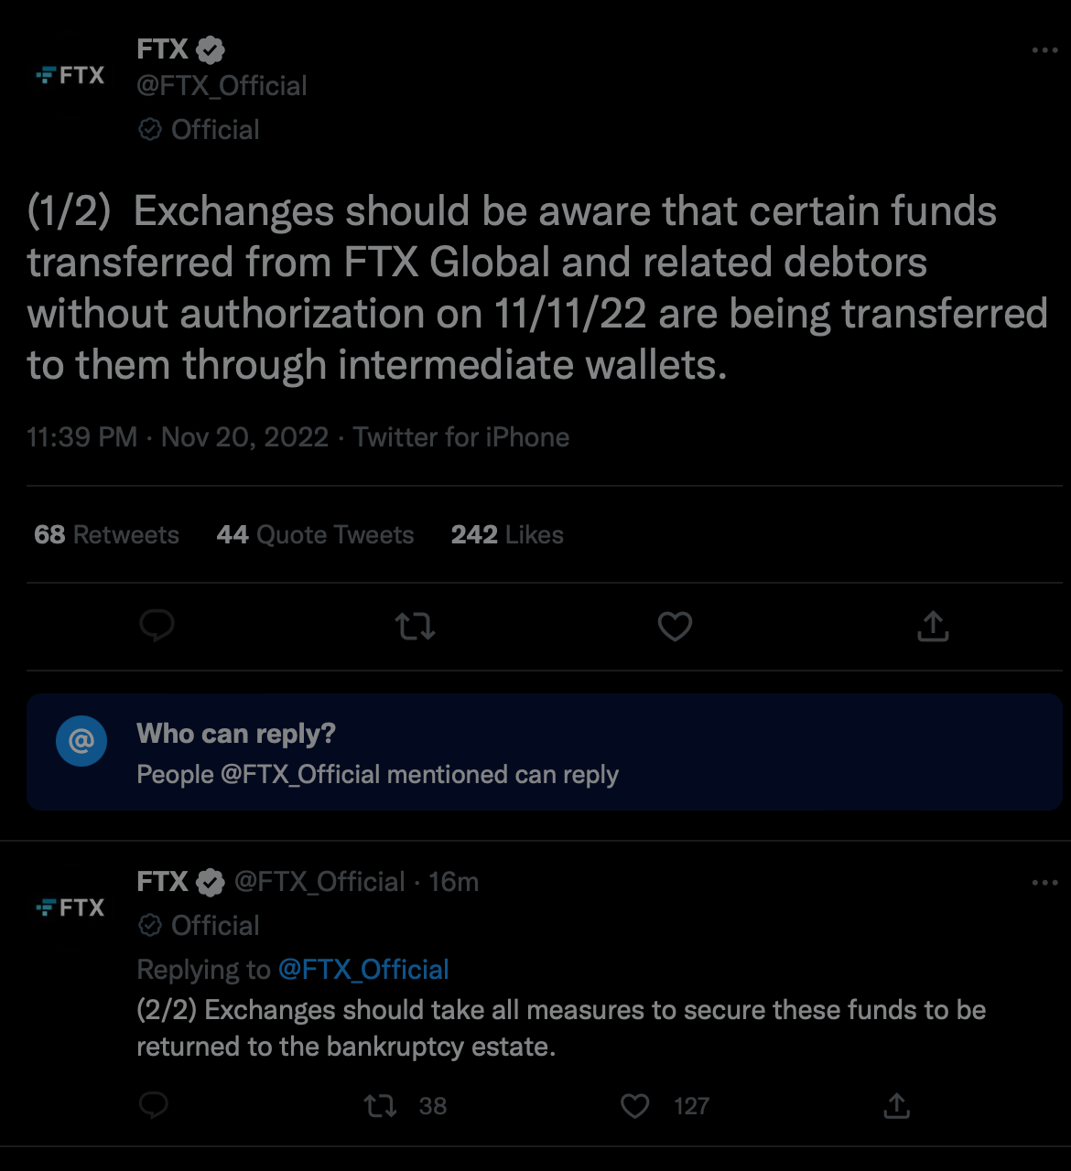View the 68 Retweets list
The height and width of the screenshot is (1171, 1071).
(106, 535)
